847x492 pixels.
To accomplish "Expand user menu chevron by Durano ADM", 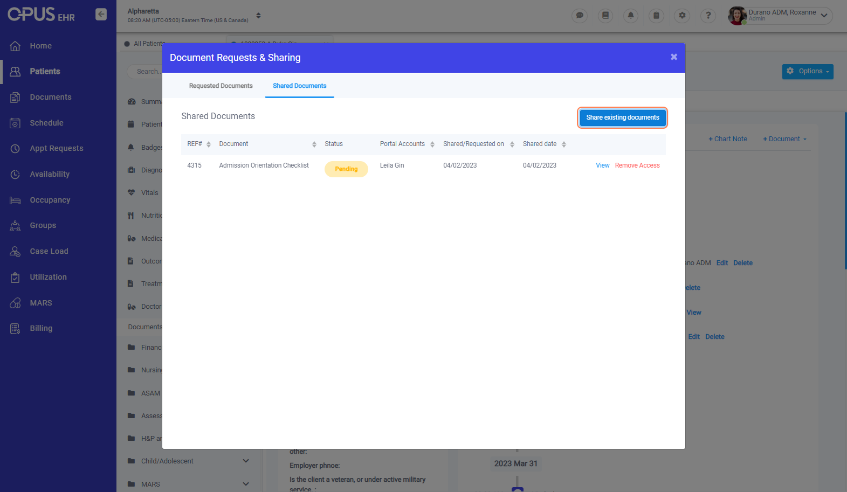I will click(824, 16).
